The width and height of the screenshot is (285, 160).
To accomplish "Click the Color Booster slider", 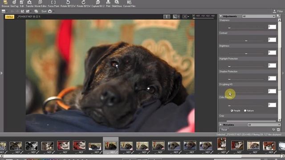I will [x=246, y=106].
